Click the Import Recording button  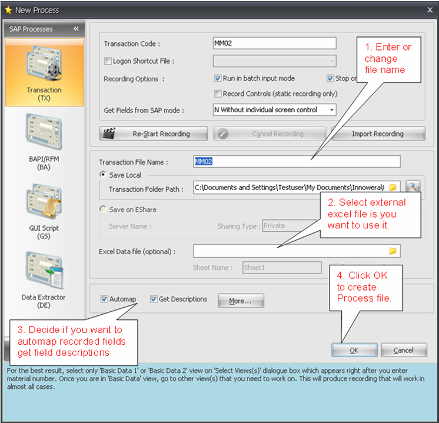378,134
